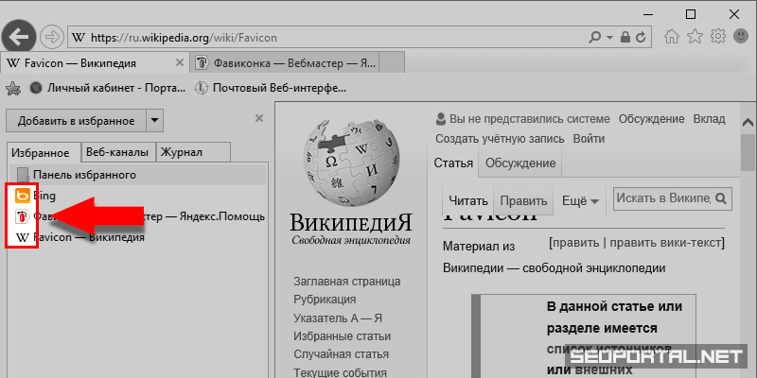
Task: Select the Веб-каналы tab in the favorites panel
Action: tap(116, 152)
